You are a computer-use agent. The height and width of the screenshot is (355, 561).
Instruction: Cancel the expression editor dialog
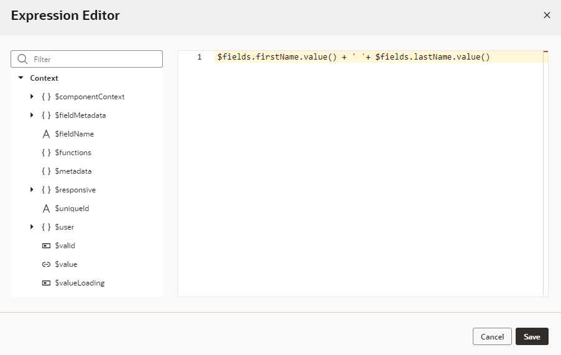[492, 336]
